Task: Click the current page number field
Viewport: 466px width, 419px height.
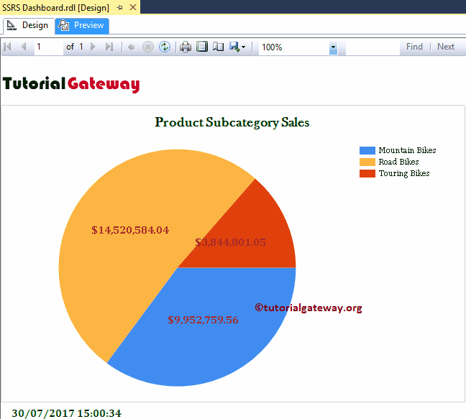Action: [x=49, y=47]
